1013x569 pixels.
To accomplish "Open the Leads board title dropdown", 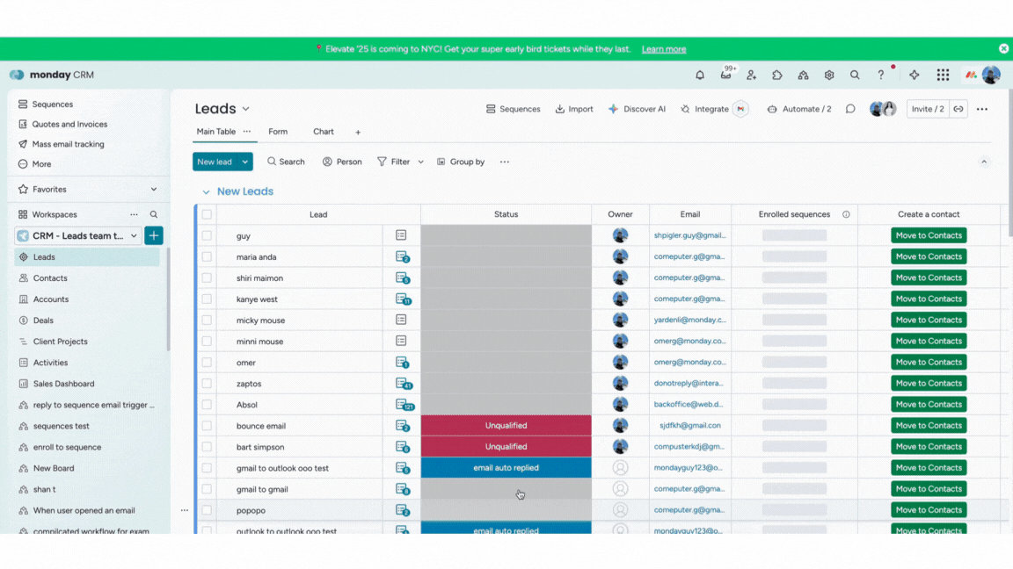I will click(245, 109).
